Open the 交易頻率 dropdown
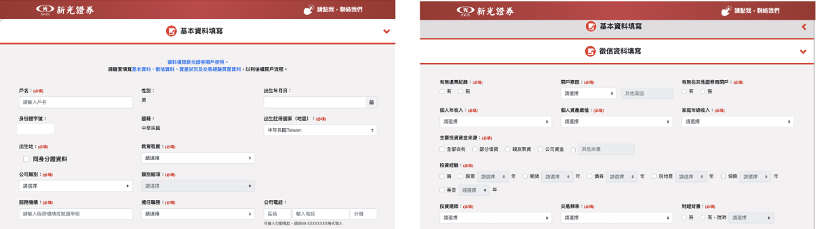This screenshot has width=817, height=229. point(616,218)
